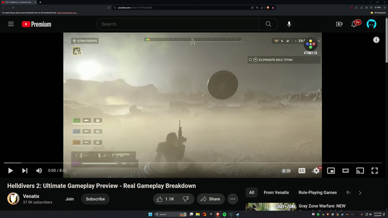Toggle theater mode view
The width and height of the screenshot is (388, 218).
point(346,171)
